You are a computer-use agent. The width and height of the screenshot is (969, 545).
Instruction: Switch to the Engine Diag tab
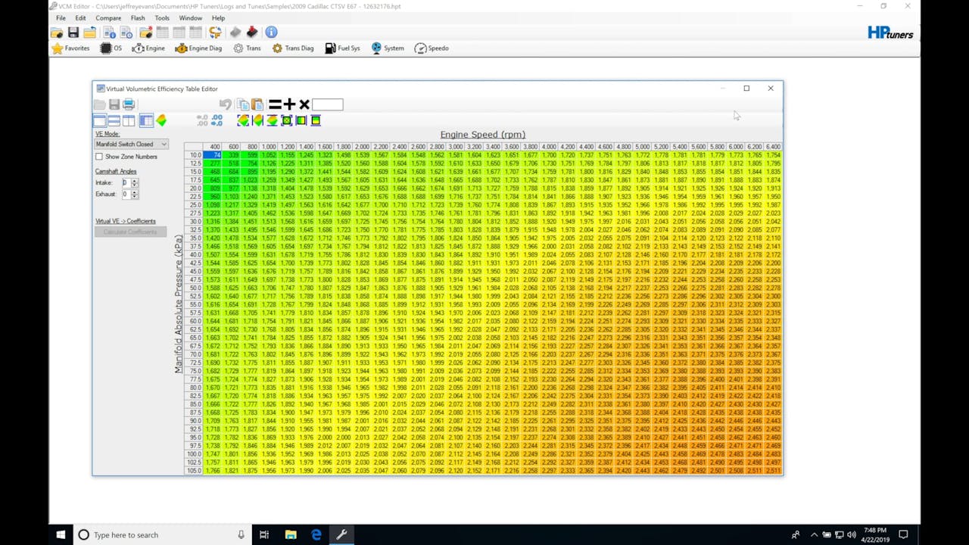coord(198,48)
